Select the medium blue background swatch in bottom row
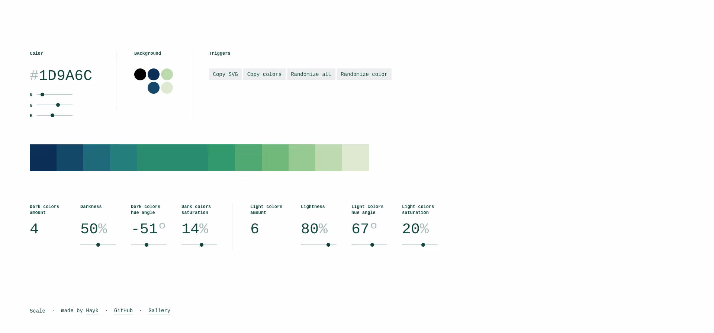The height and width of the screenshot is (333, 714). 154,88
